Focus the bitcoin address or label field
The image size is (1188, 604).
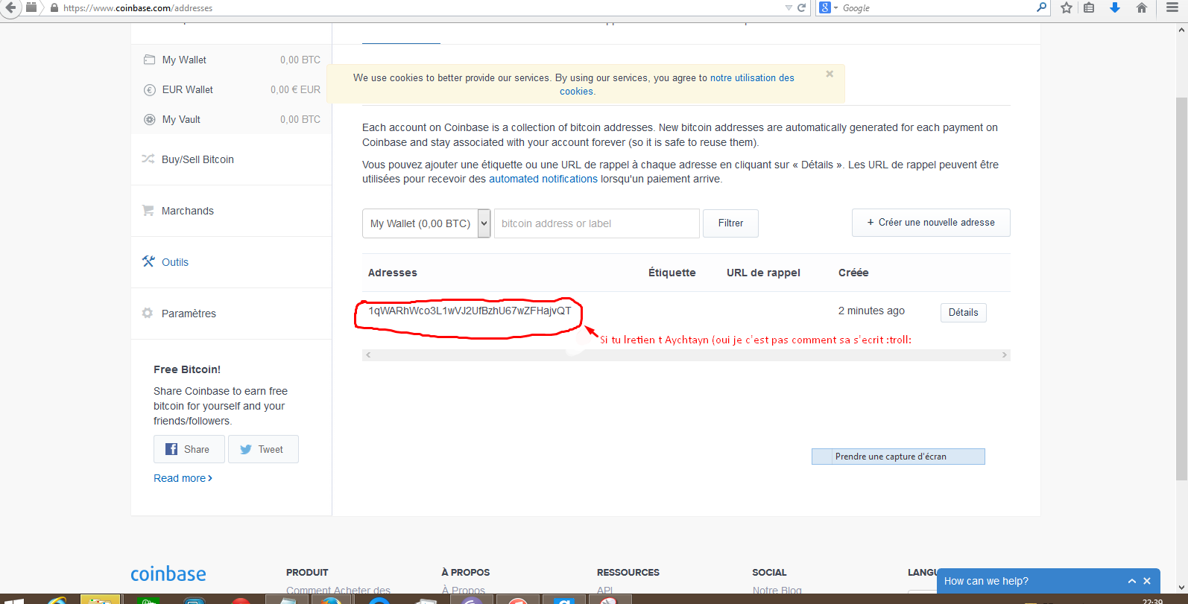[x=596, y=223]
